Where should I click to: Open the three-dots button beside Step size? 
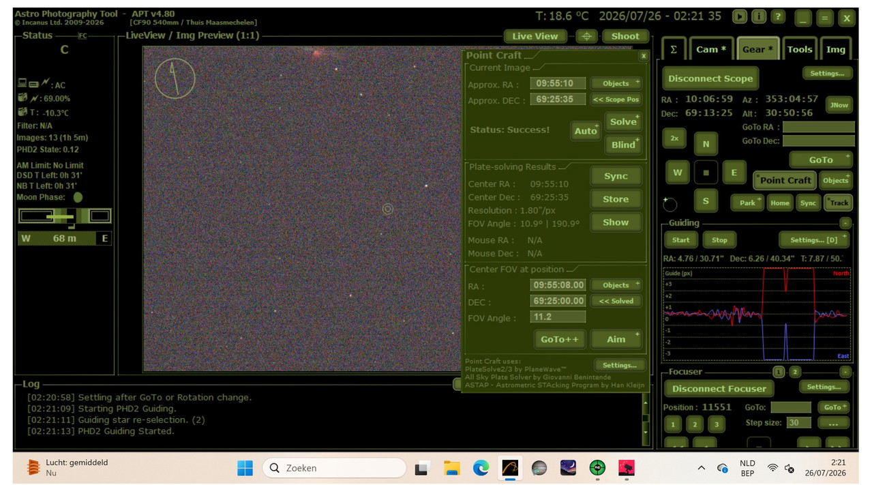click(833, 423)
